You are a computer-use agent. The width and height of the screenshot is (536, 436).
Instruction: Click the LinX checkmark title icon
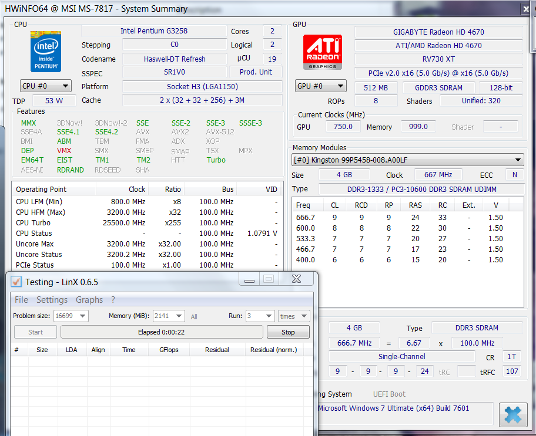pos(16,282)
